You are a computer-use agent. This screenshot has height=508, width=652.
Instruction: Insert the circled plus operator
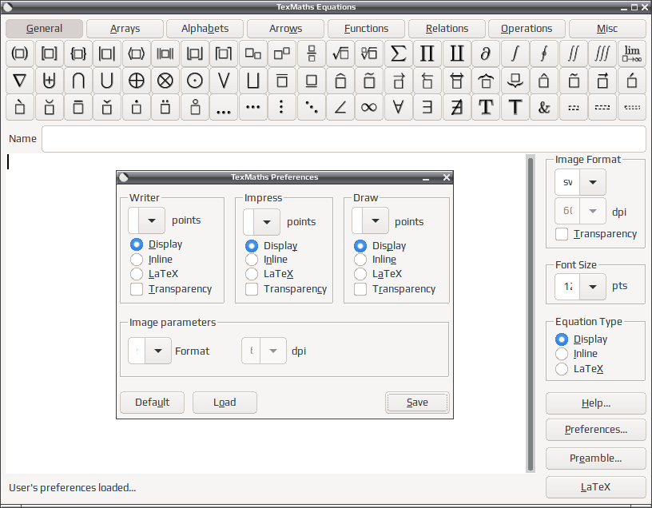pyautogui.click(x=136, y=81)
